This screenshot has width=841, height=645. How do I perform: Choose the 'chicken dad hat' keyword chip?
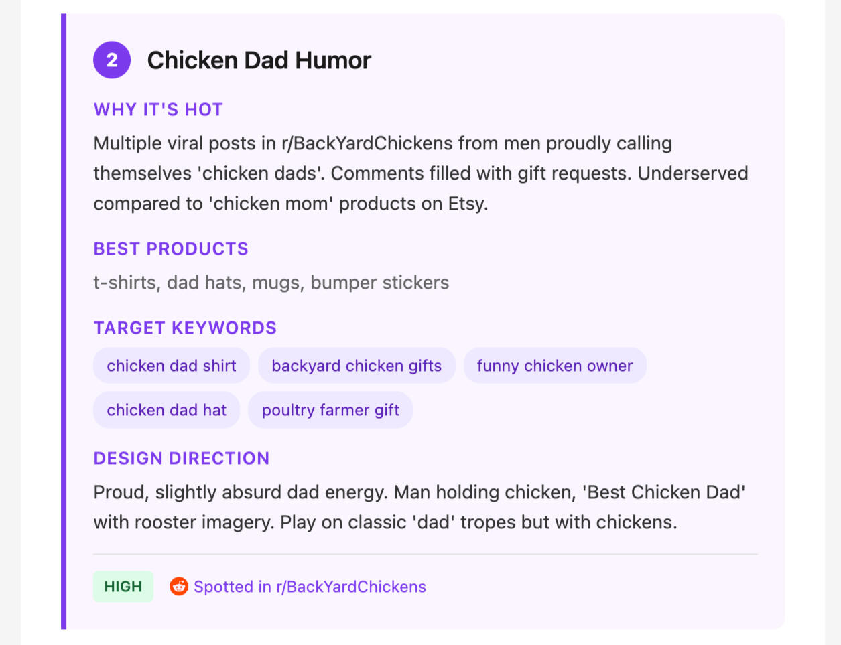click(167, 410)
